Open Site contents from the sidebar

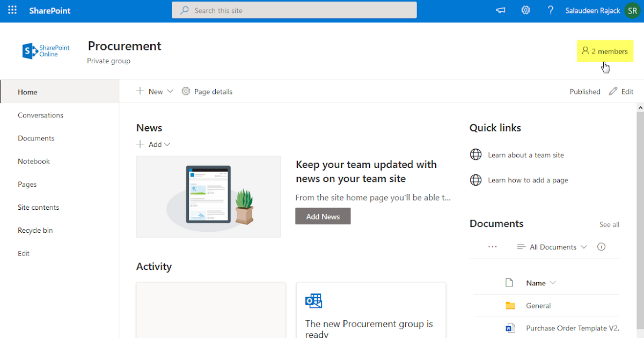(x=38, y=207)
